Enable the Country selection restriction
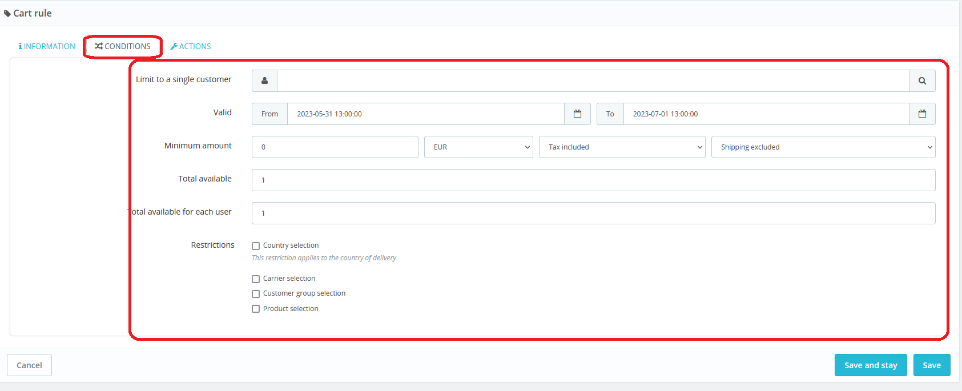This screenshot has height=391, width=962. 256,246
